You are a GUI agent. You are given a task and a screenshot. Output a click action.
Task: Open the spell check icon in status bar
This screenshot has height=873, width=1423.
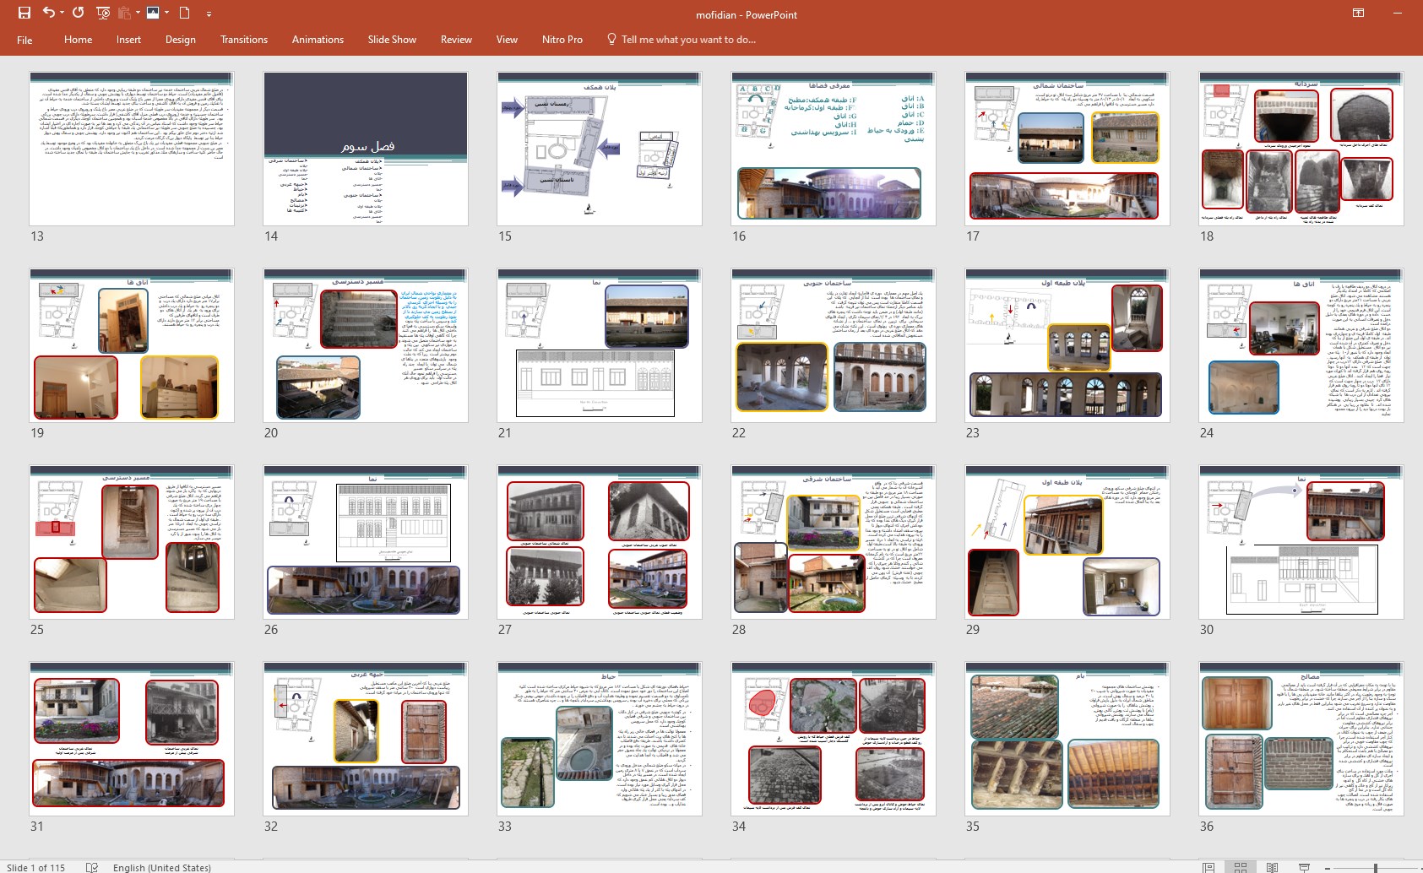tap(92, 867)
